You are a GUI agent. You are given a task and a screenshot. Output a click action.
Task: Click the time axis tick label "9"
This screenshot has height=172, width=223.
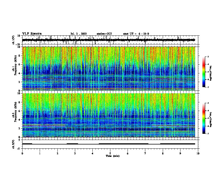180,153
